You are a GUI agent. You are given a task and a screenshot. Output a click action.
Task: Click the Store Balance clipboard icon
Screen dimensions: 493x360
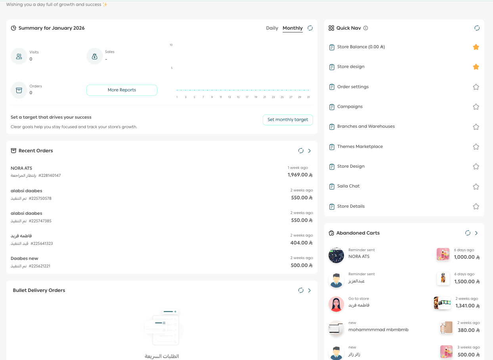pyautogui.click(x=332, y=47)
